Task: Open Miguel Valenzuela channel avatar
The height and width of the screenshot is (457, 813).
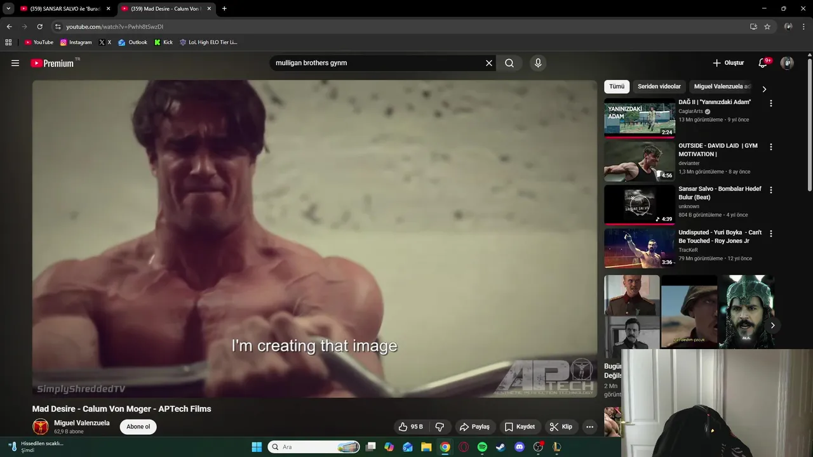Action: 41,427
